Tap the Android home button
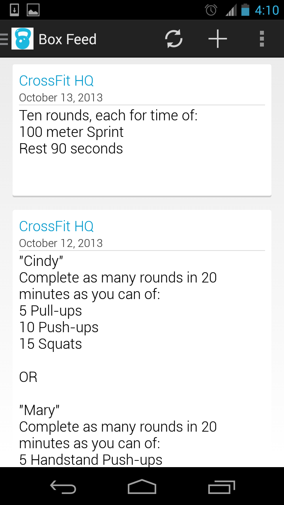This screenshot has width=284, height=505. tap(142, 487)
